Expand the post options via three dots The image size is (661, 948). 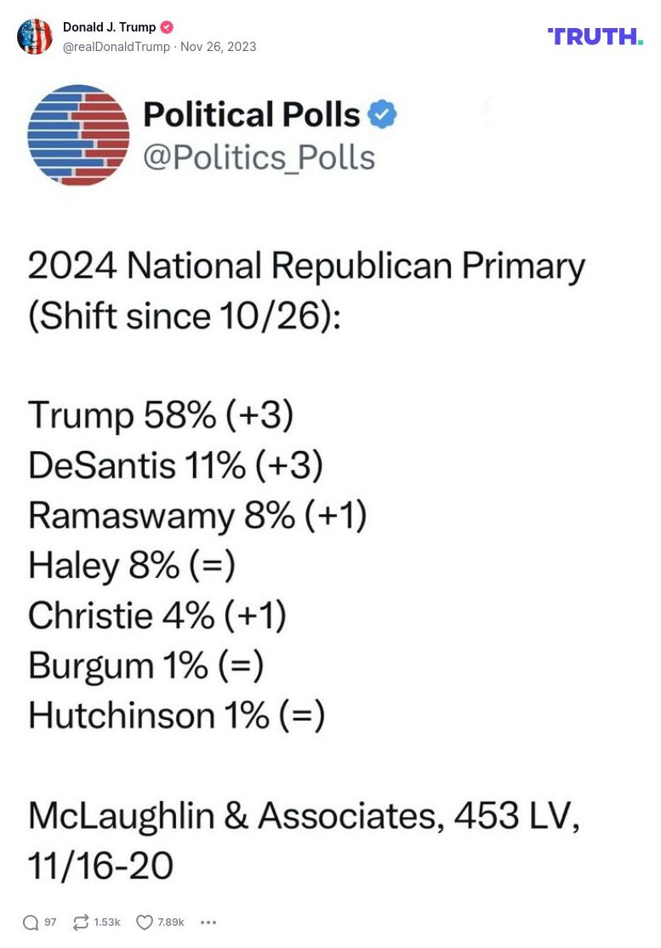click(x=208, y=922)
